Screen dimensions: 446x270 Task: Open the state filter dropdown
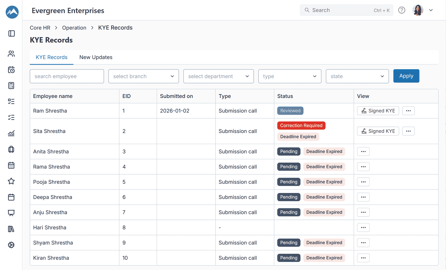click(357, 76)
